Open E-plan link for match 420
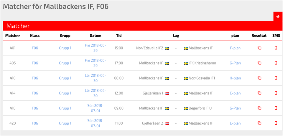The height and width of the screenshot is (136, 283). (235, 123)
